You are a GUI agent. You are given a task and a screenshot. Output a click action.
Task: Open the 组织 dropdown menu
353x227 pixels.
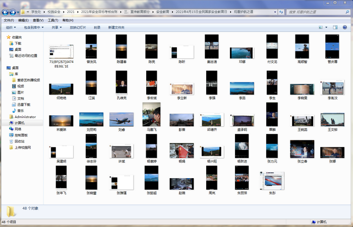pos(10,27)
